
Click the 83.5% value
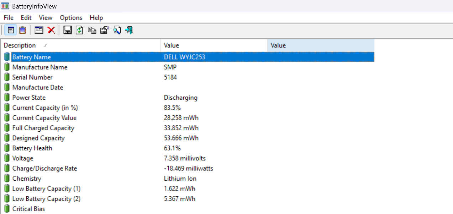click(x=172, y=108)
